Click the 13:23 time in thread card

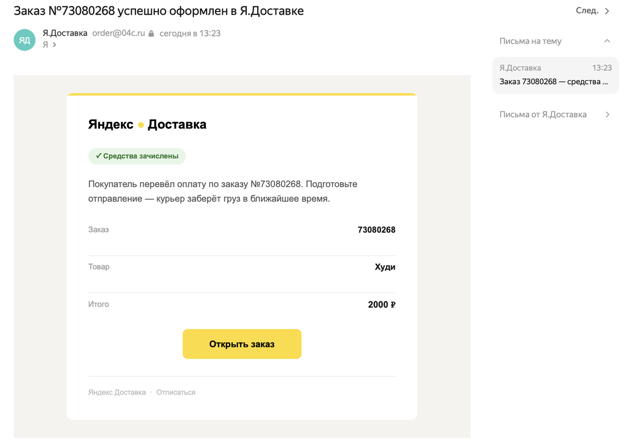point(602,68)
